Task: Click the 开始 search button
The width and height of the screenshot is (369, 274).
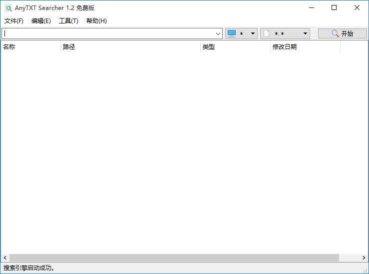Action: (x=343, y=33)
